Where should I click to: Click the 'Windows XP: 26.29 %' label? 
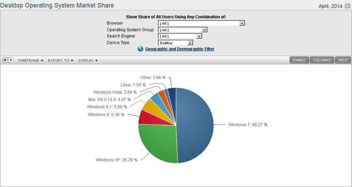tap(117, 160)
